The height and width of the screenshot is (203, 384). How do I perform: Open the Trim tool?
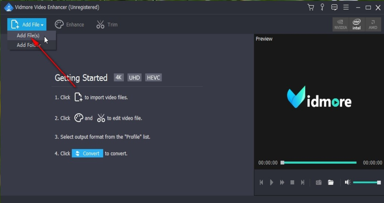[107, 25]
